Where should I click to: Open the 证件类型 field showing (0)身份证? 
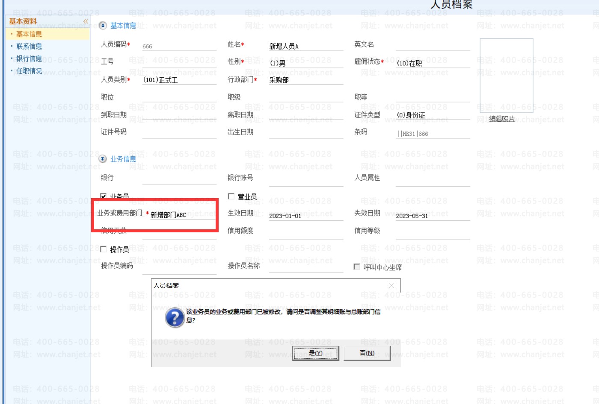point(433,115)
